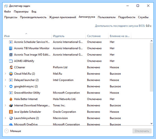
Task: Click the Высокое impact of googledrivesync
Action: (115, 86)
